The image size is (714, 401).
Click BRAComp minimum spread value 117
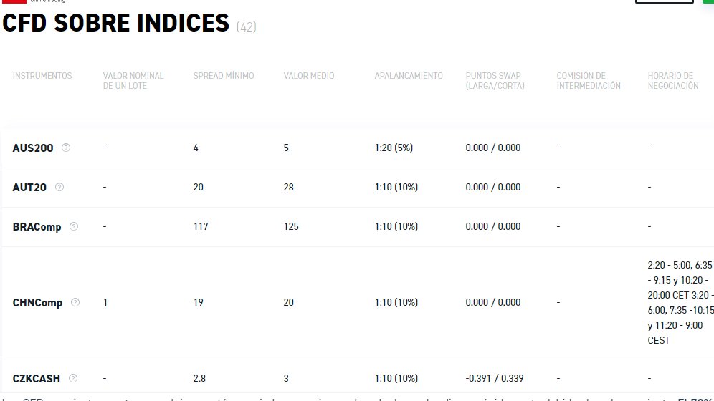[201, 226]
